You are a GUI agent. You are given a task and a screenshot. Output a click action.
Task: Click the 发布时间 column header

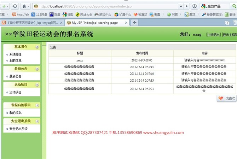(x=142, y=53)
